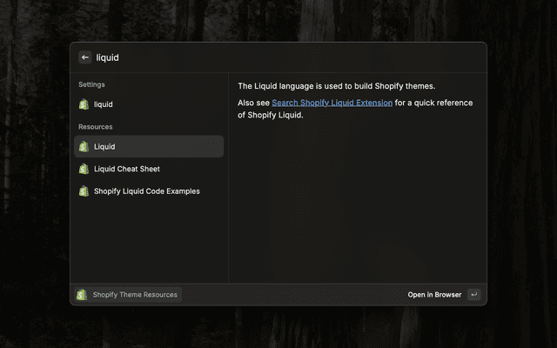The height and width of the screenshot is (348, 557).
Task: Click the Shopify icon beside the liquid setting
Action: [84, 104]
